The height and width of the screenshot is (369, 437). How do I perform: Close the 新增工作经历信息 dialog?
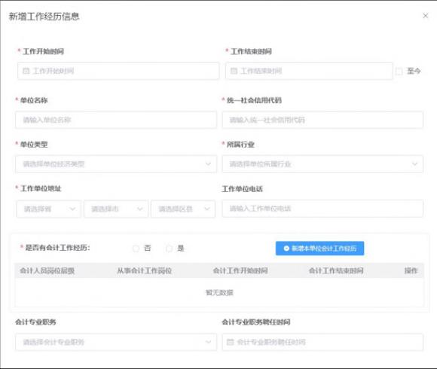click(425, 16)
